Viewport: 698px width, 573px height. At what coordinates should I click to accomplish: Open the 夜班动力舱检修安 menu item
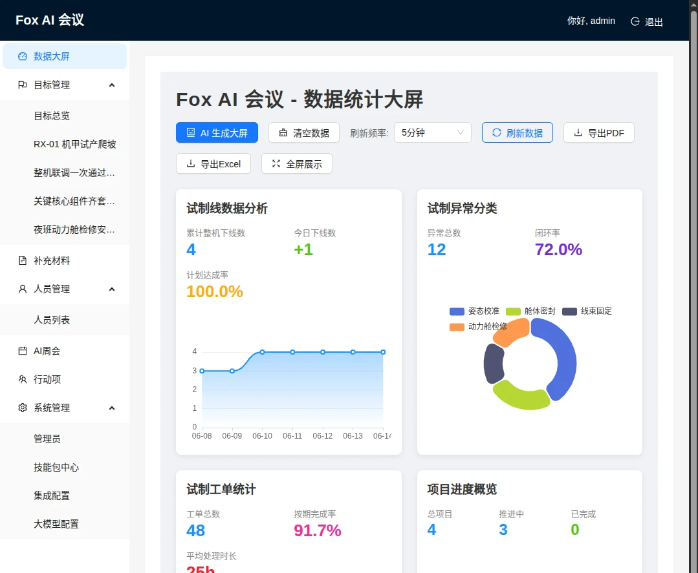coord(65,230)
